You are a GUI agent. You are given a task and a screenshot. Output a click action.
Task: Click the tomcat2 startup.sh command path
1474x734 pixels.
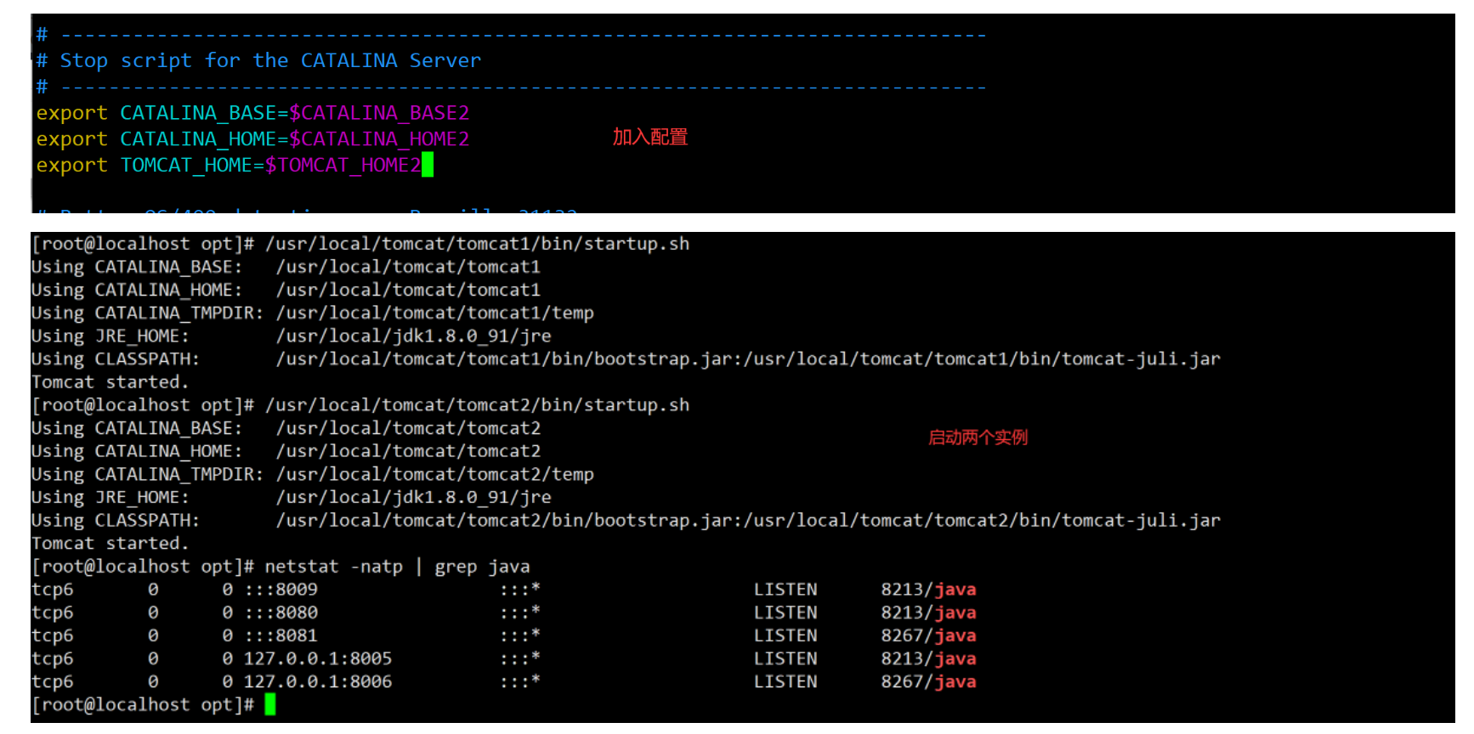[477, 405]
